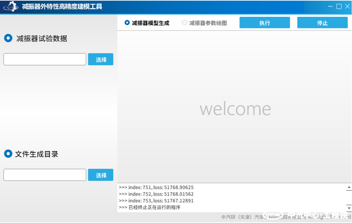Toggle the 减振器试验数据 radio button
The image size is (352, 223).
point(8,38)
